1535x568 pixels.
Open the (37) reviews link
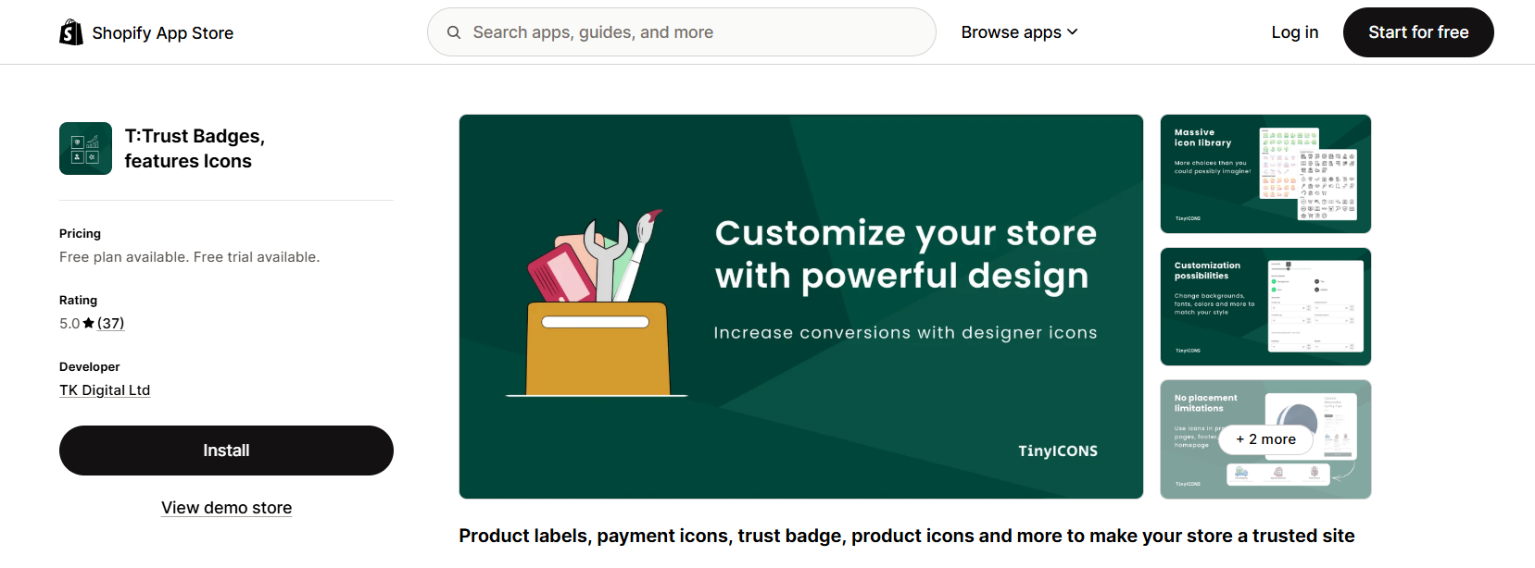(x=110, y=323)
